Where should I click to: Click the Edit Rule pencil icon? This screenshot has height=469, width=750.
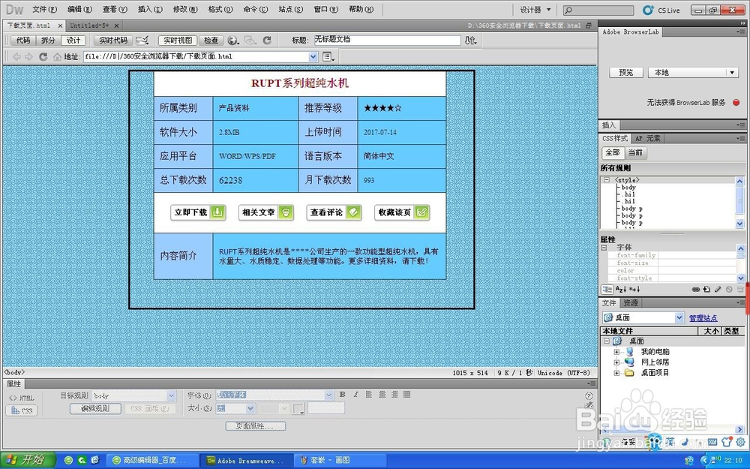[x=717, y=289]
